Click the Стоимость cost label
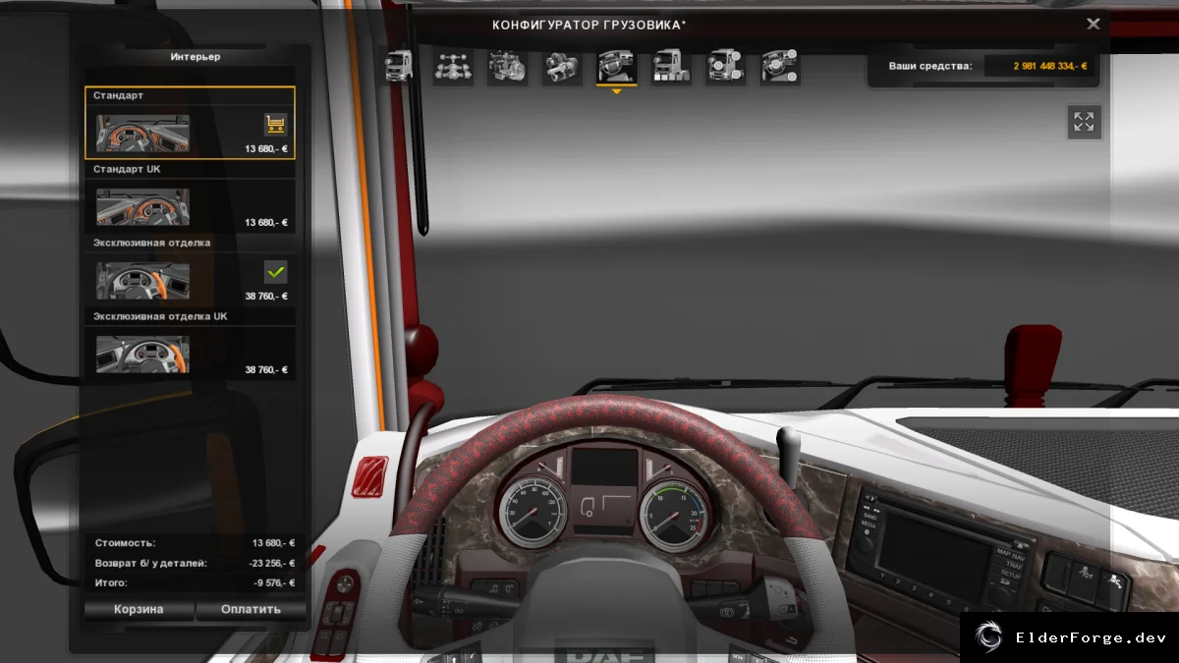1179x663 pixels. pyautogui.click(x=125, y=543)
